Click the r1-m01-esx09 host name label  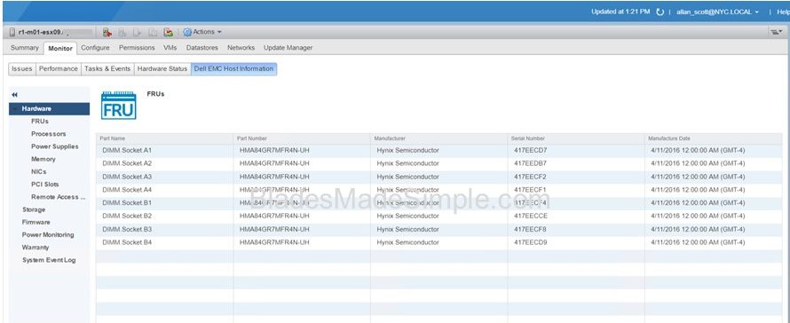[39, 32]
